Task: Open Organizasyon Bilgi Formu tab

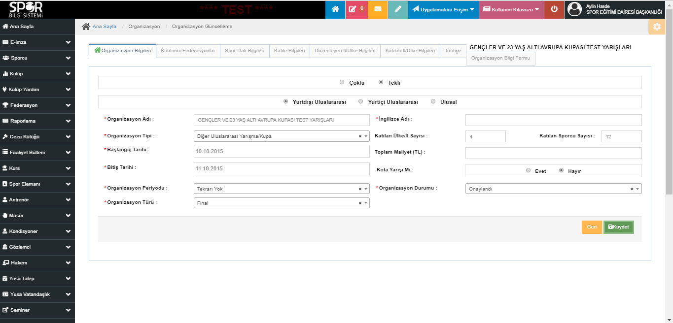Action: coord(500,58)
